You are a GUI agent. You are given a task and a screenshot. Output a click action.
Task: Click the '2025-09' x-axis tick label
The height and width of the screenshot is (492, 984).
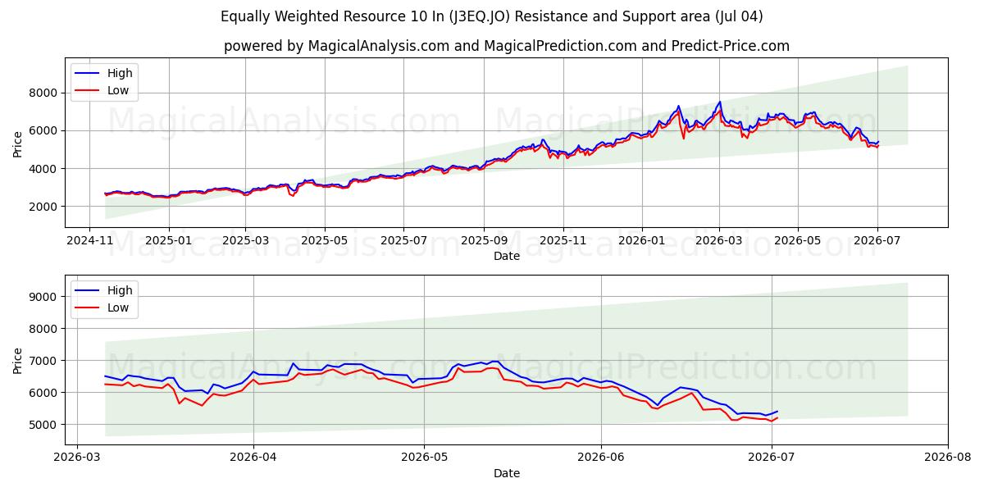click(483, 240)
